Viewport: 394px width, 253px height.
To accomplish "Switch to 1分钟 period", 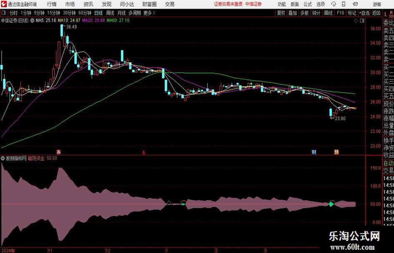I will point(26,13).
